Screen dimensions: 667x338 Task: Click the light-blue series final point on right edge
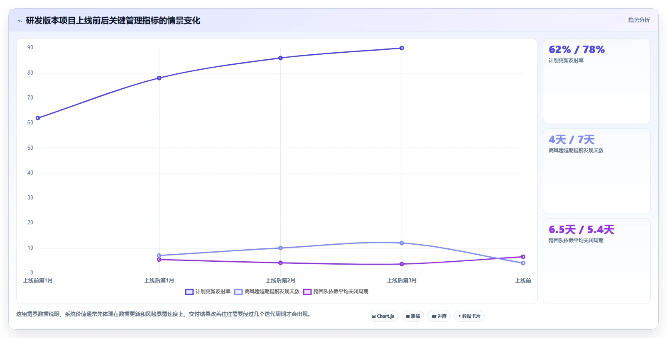tap(523, 263)
